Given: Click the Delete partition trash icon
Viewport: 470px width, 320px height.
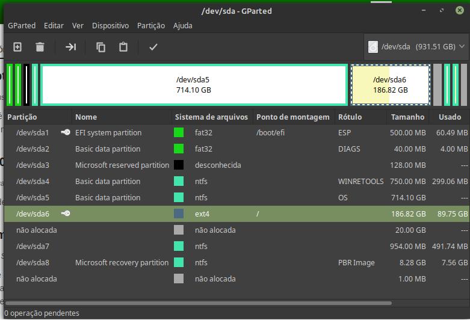Looking at the screenshot, I should click(40, 47).
